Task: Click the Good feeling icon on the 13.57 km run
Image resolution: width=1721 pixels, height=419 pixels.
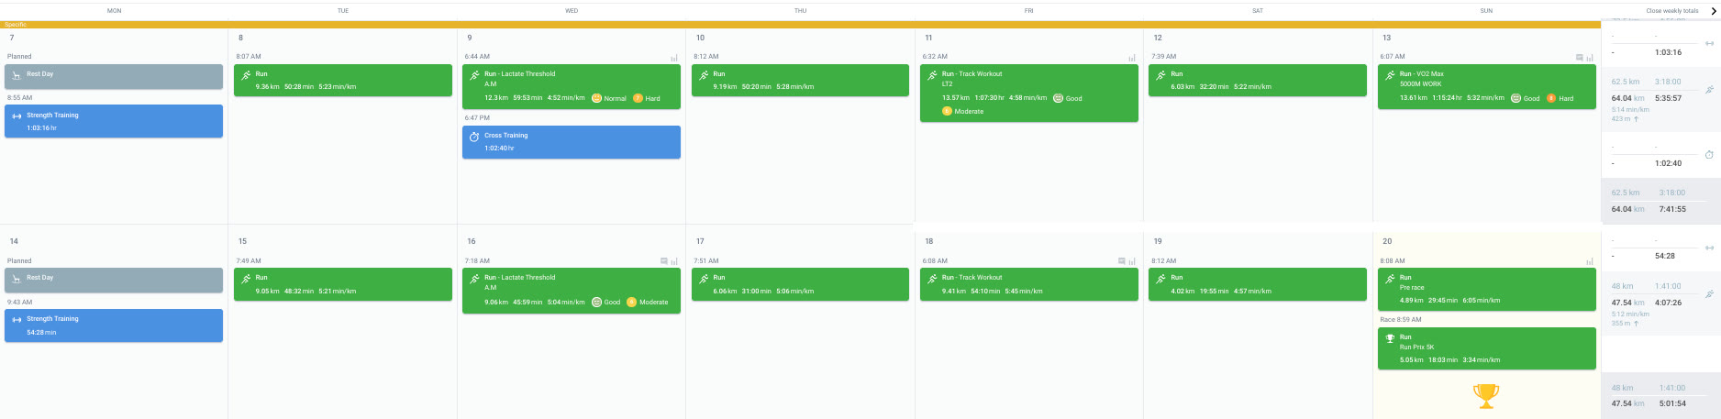Action: pyautogui.click(x=1058, y=98)
